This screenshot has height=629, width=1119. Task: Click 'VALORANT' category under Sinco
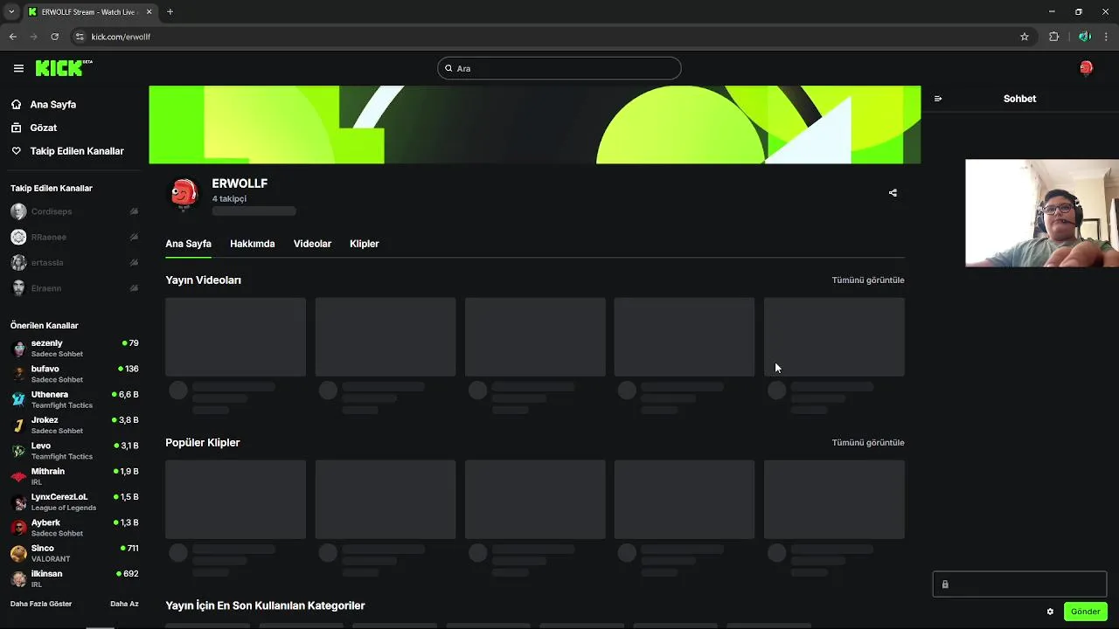[x=51, y=559]
